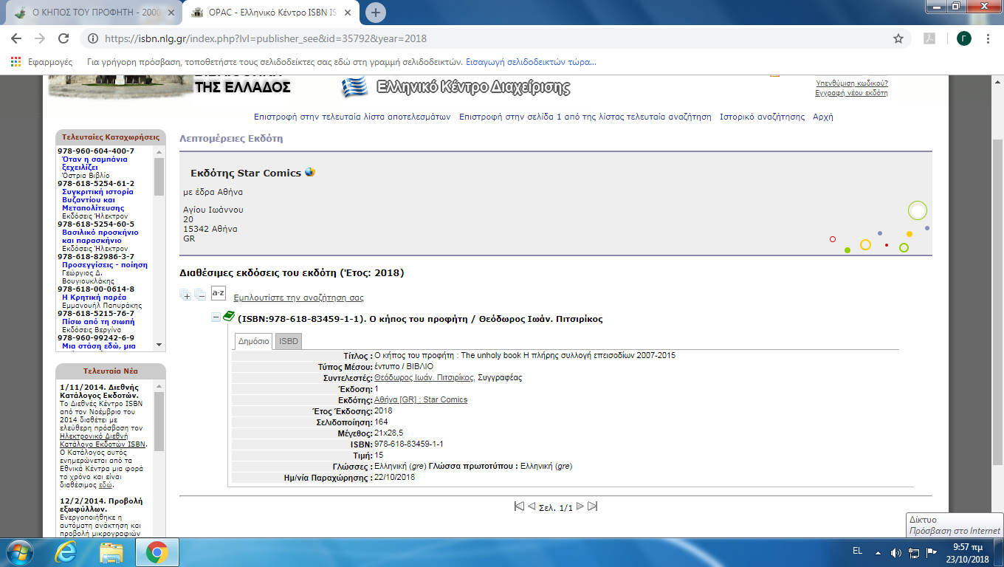Click the main page vertical scrollbar

coord(997,295)
